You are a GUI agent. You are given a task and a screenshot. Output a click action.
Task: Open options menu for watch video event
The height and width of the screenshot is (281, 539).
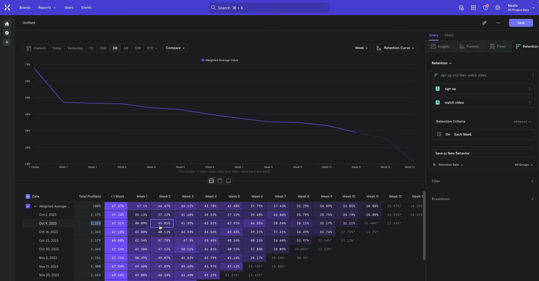tap(530, 103)
